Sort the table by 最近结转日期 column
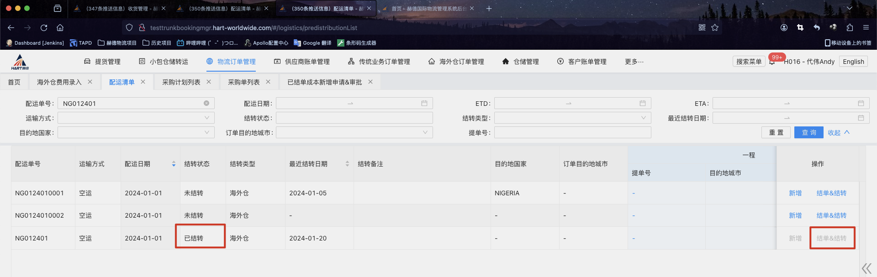 [347, 164]
